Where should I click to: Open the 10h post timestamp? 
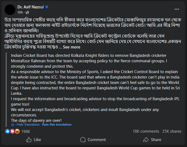20,12
